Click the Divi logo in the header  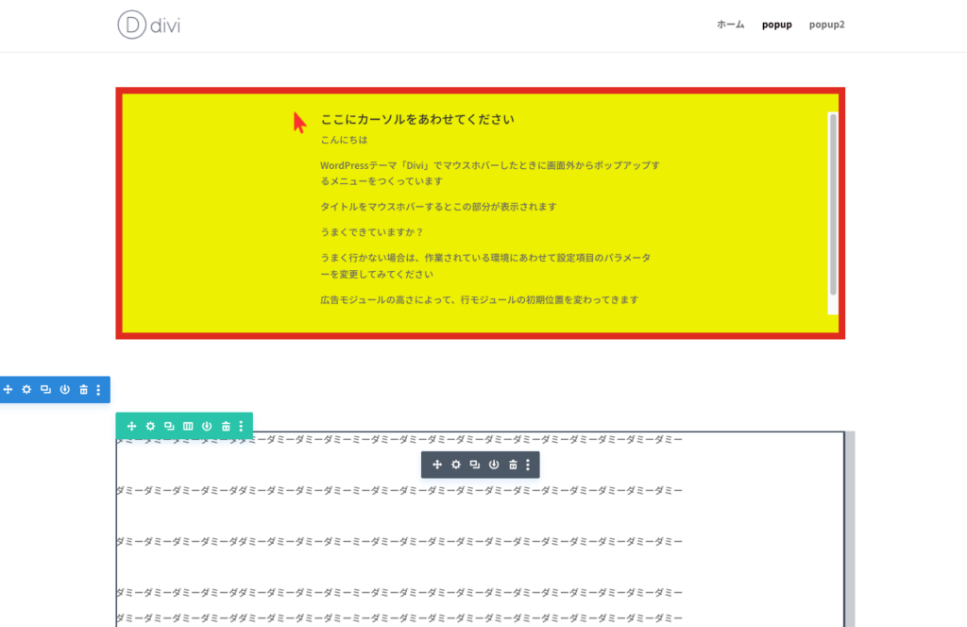coord(149,25)
